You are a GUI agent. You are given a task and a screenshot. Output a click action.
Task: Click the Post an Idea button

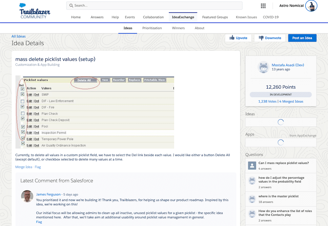[302, 38]
